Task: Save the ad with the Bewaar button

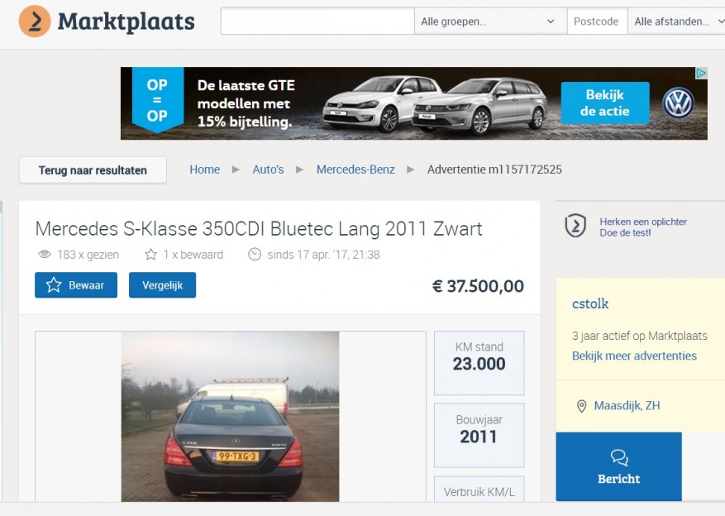Action: [76, 284]
